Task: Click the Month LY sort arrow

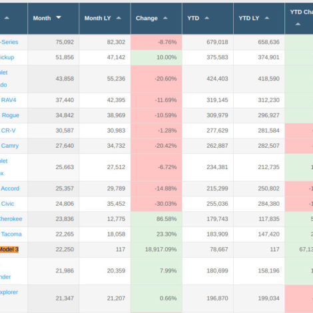Action: (119, 18)
